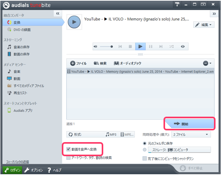Enable アートワーク、タグ、歌詞の検索 checkbox

pos(68,158)
